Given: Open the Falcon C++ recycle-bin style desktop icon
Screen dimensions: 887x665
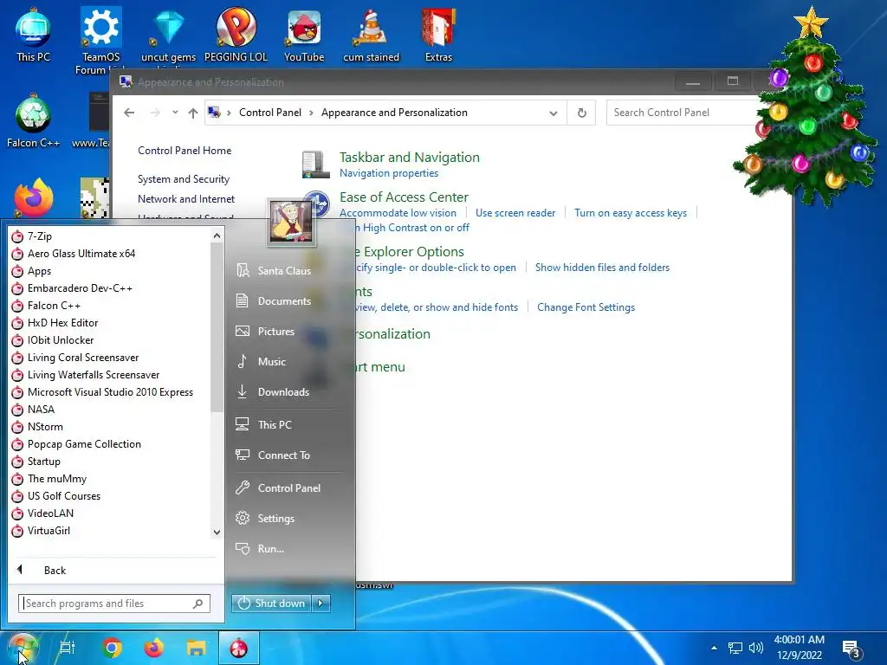Looking at the screenshot, I should coord(33,121).
